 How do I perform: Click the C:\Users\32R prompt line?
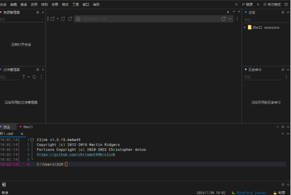(143, 164)
